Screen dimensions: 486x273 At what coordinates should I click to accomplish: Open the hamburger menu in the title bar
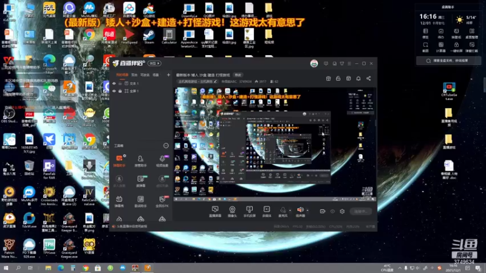[x=349, y=64]
